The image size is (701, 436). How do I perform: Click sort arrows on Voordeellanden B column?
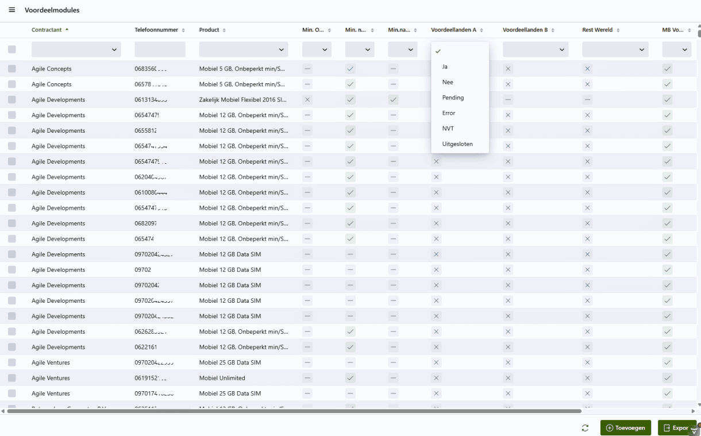553,30
